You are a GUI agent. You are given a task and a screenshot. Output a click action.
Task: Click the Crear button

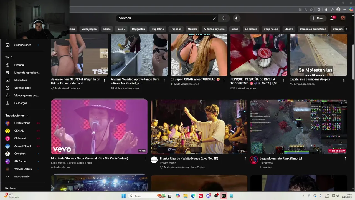[x=318, y=18]
